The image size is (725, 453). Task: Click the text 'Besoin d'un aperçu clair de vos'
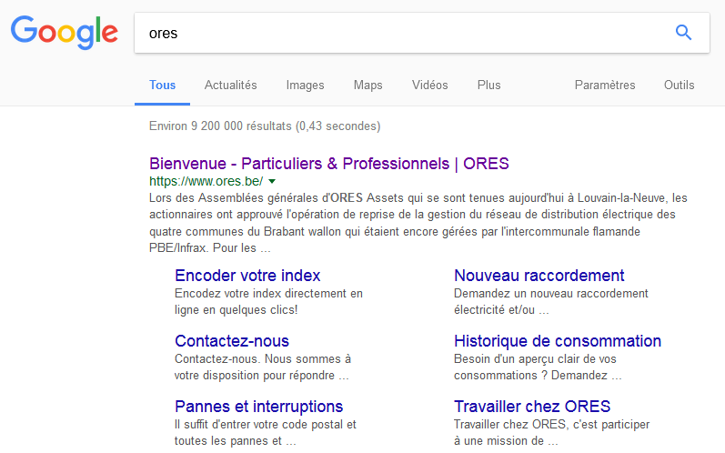click(x=535, y=359)
